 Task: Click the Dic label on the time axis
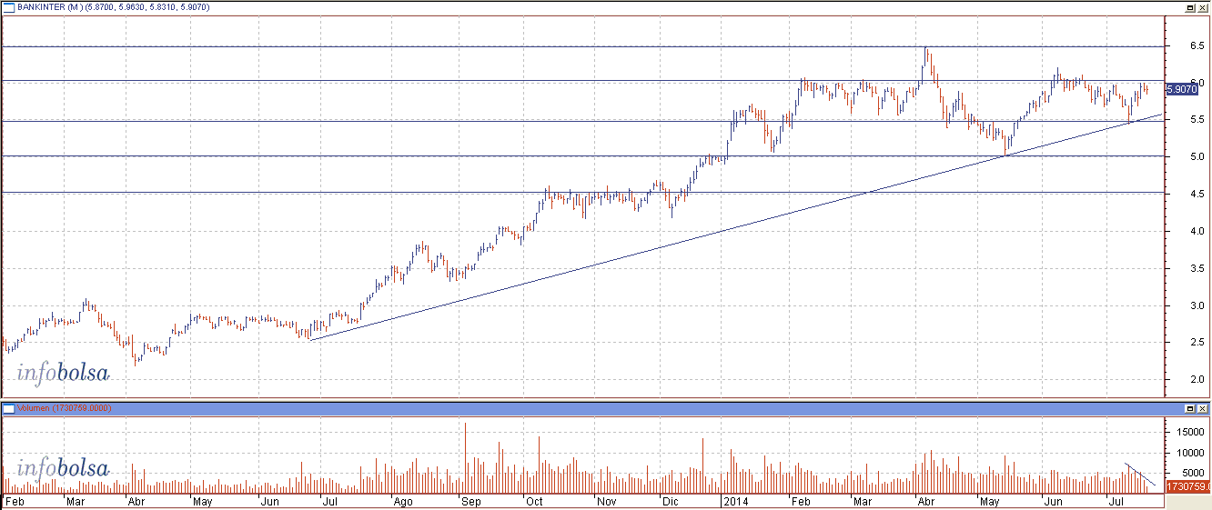click(670, 501)
